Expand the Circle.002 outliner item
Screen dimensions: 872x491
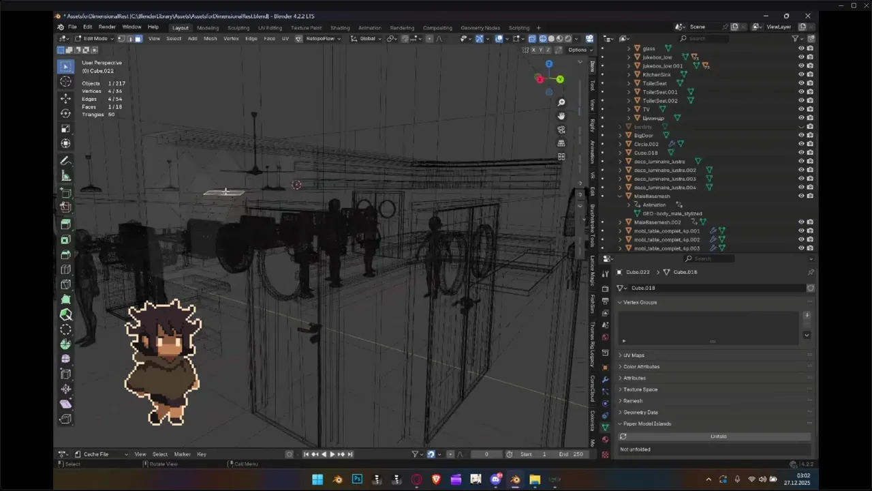(x=620, y=144)
